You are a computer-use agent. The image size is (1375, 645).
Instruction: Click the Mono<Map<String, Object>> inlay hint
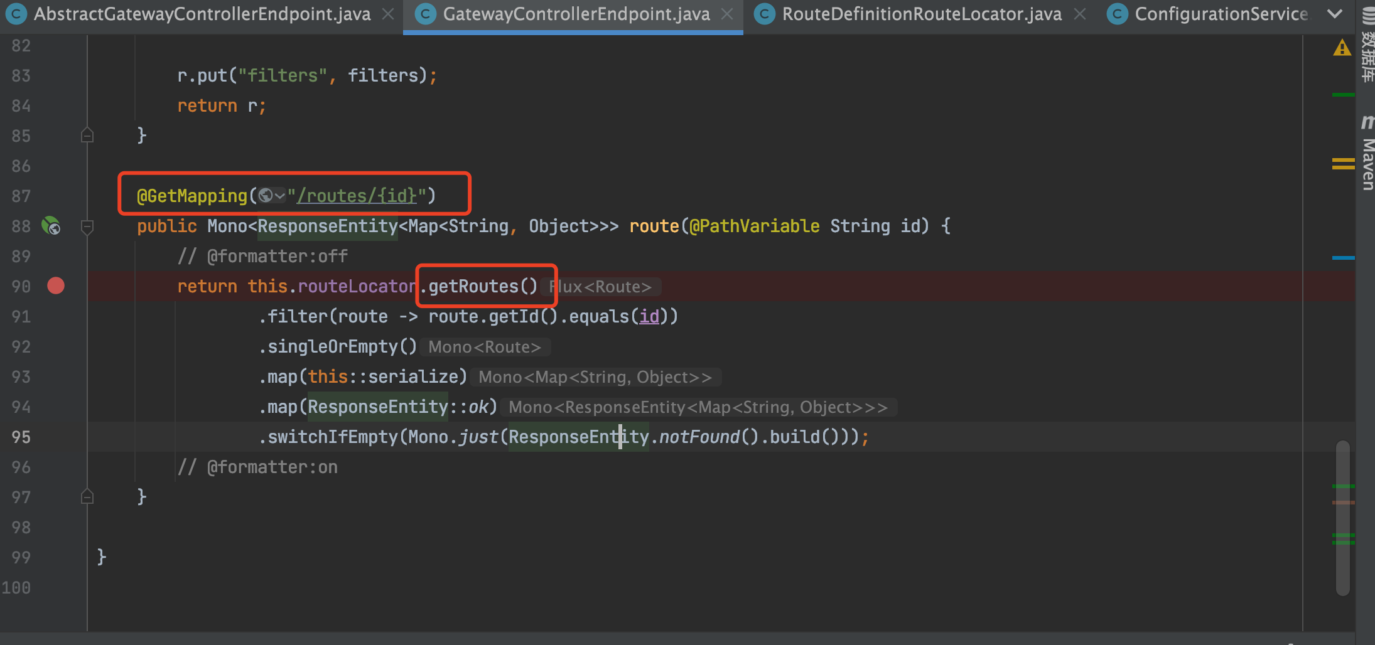point(595,377)
